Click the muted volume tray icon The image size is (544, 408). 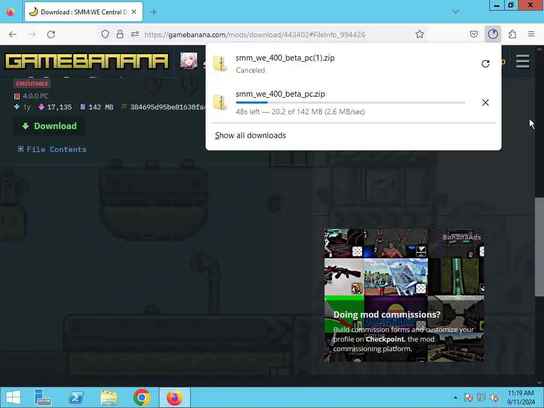tap(494, 397)
